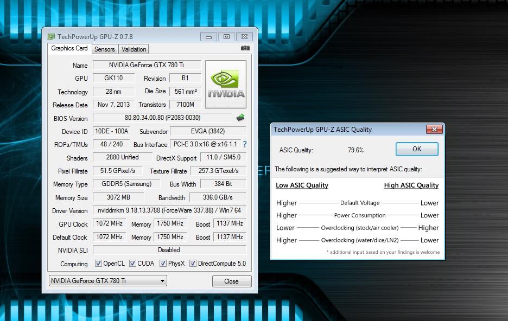Click the Memory value in Default Clock row
This screenshot has height=321, width=508.
(170, 237)
